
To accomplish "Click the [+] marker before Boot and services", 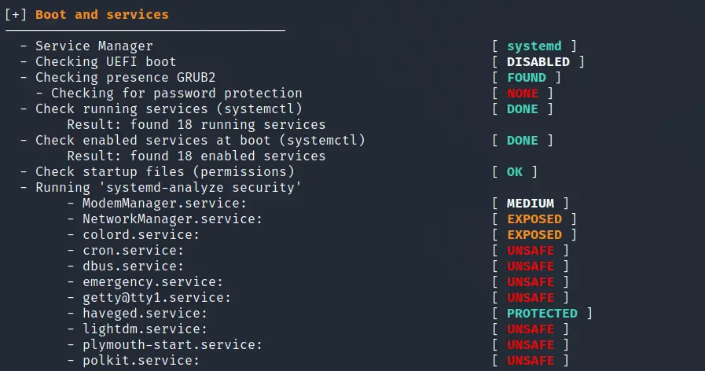I will [16, 14].
